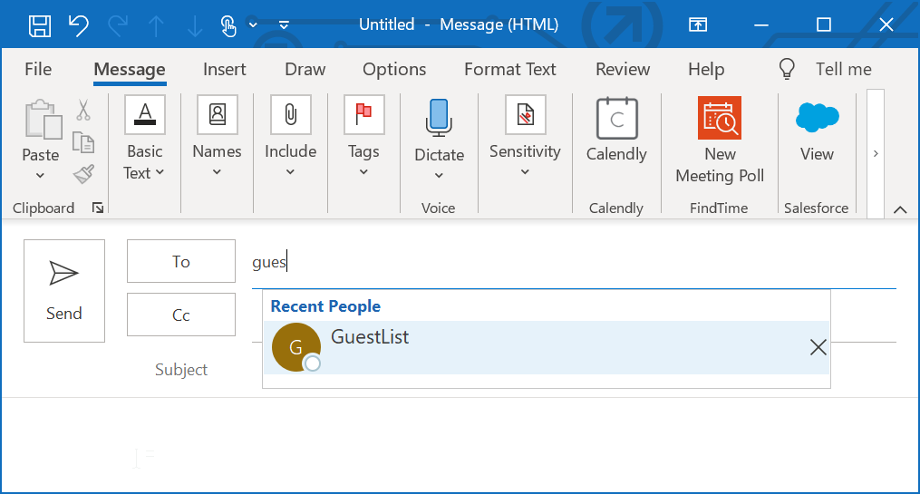Viewport: 920px width, 494px height.
Task: Launch the Calendly add-in
Action: click(616, 131)
